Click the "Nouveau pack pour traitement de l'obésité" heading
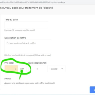 (x=26, y=8)
